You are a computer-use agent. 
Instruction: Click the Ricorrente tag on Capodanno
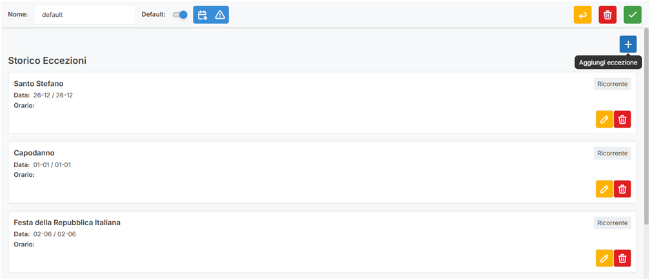pyautogui.click(x=612, y=154)
